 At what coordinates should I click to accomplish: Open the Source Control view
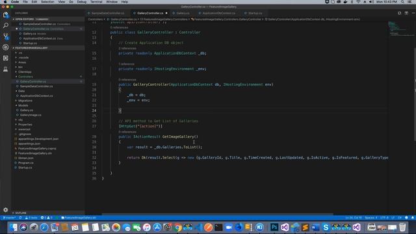click(x=6, y=36)
